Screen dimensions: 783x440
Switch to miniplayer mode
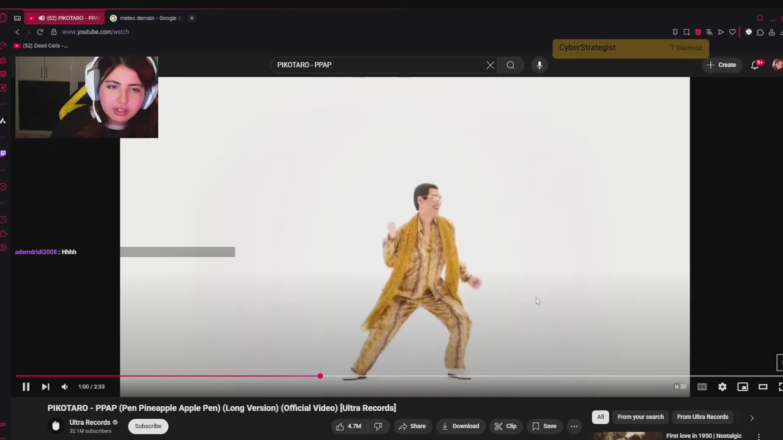[743, 387]
